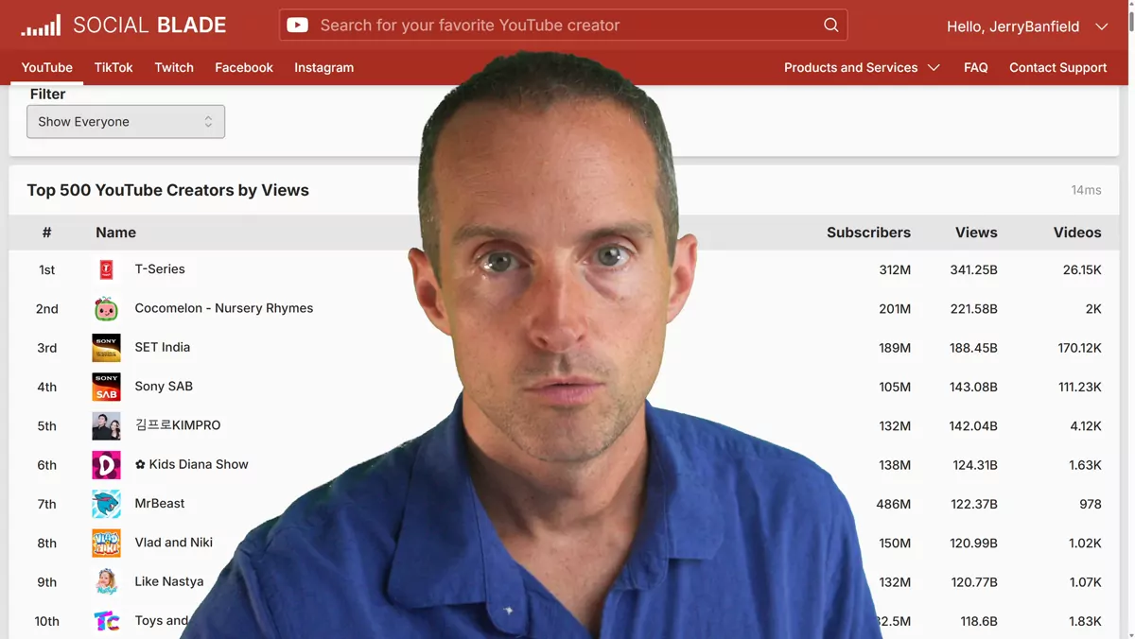The image size is (1135, 639).
Task: Open the Sony SAB link
Action: click(164, 387)
